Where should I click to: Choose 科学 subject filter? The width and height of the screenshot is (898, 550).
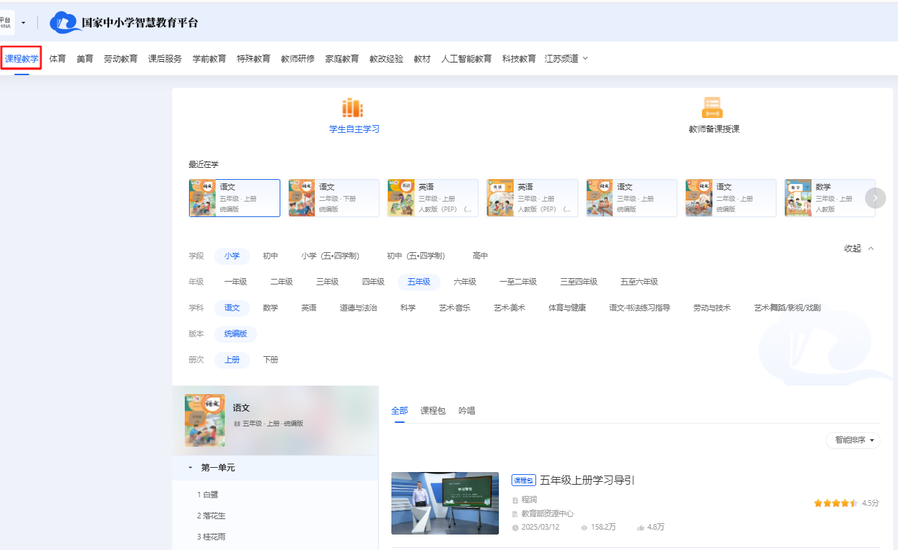click(x=408, y=308)
